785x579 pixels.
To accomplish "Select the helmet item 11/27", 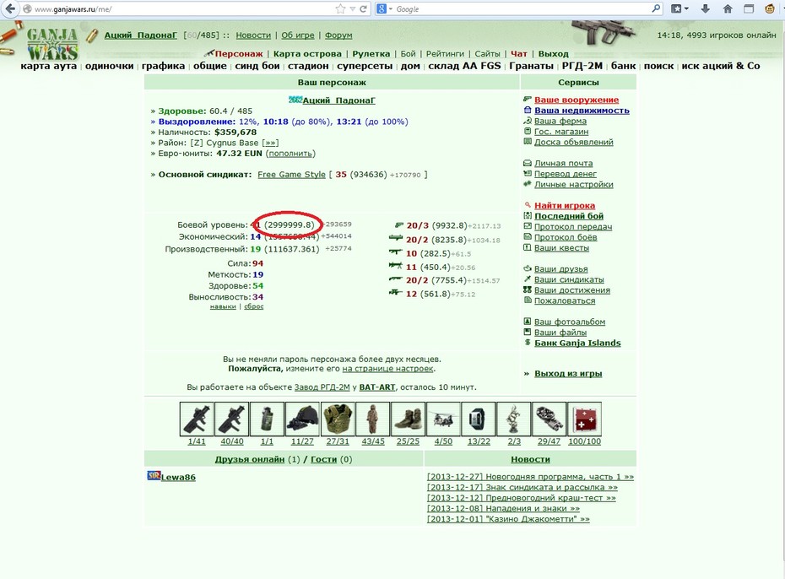I will click(x=302, y=419).
